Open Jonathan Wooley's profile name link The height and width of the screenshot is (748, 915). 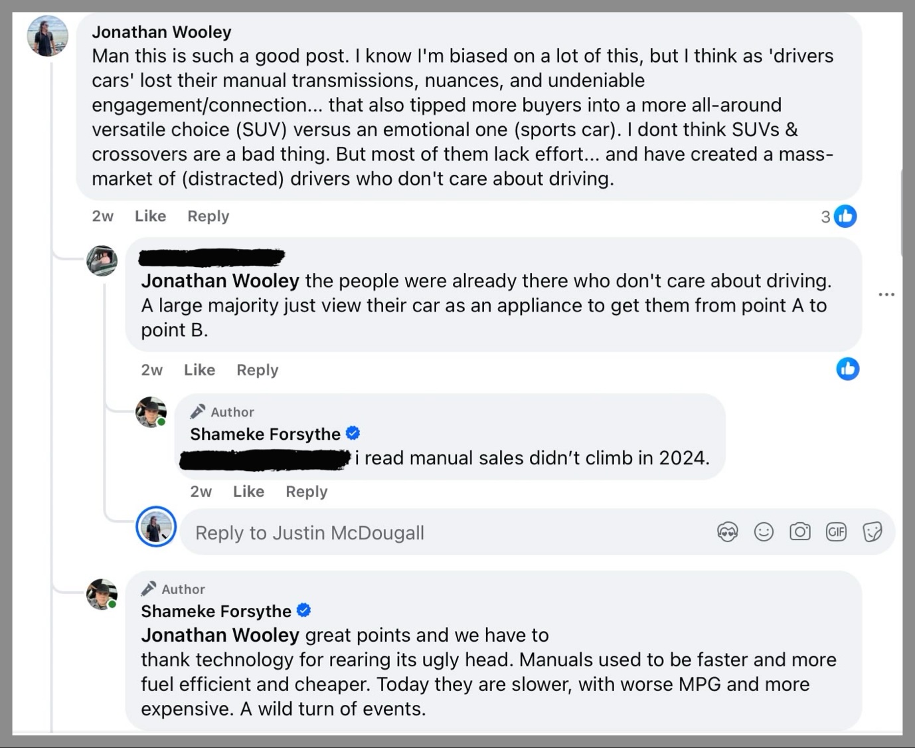pyautogui.click(x=161, y=32)
